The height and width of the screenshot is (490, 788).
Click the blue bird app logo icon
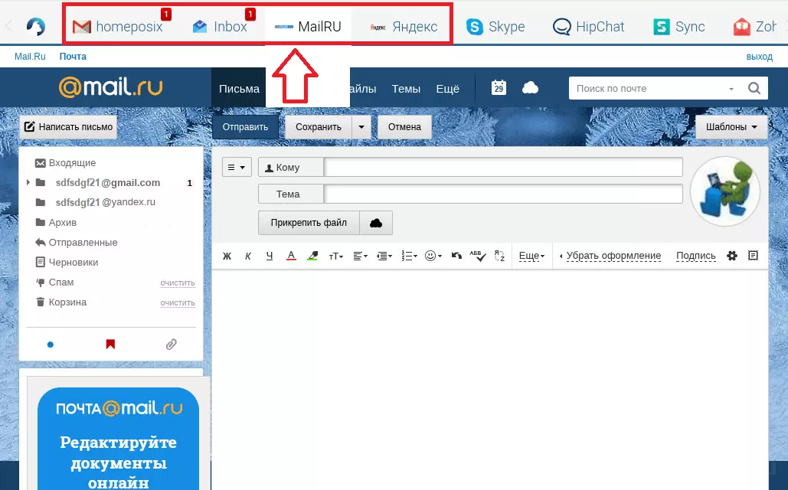36,26
